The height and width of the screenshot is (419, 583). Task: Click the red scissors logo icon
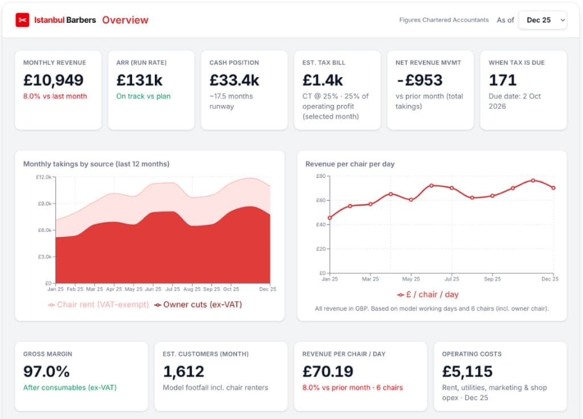point(22,19)
